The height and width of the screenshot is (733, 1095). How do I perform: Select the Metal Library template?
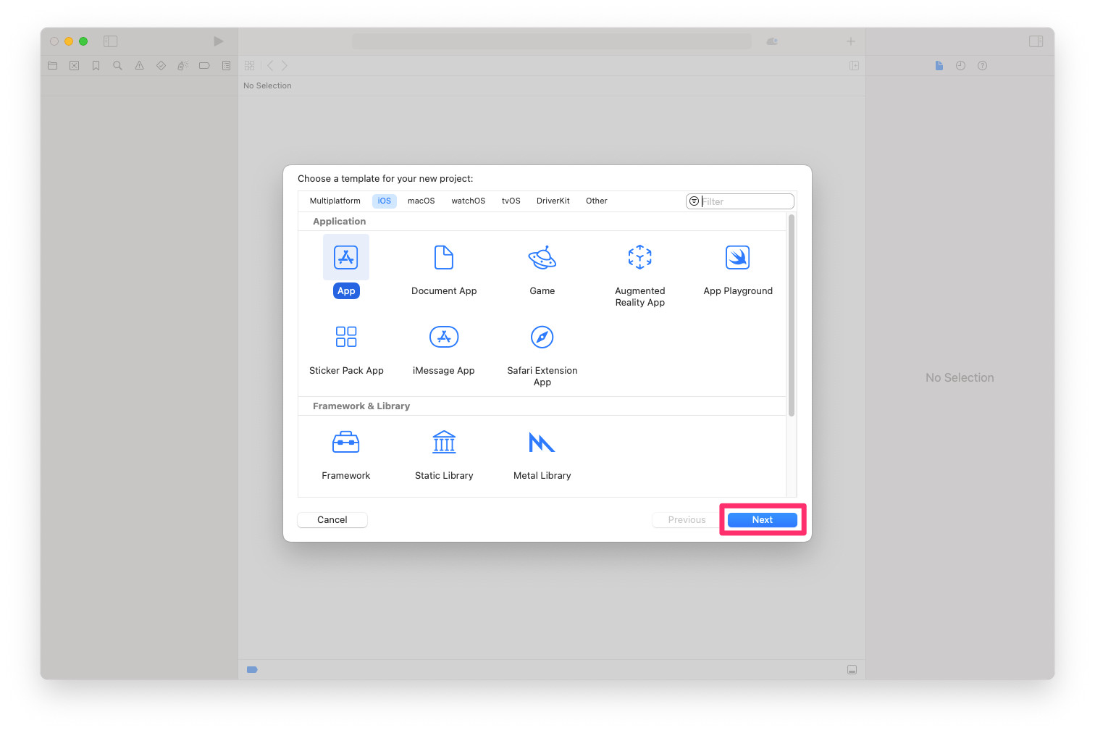coord(542,443)
